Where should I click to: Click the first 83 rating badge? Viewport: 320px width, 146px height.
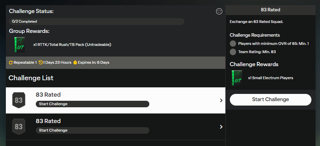pyautogui.click(x=19, y=100)
